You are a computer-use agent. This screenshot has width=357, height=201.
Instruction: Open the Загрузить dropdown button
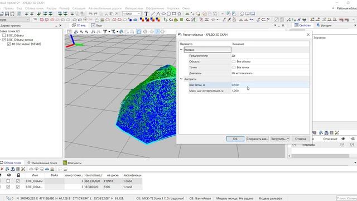pos(280,138)
